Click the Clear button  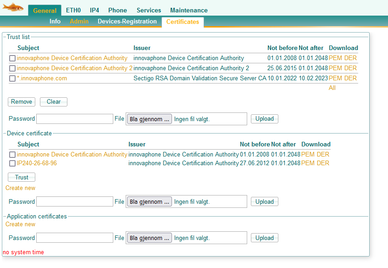click(x=54, y=102)
